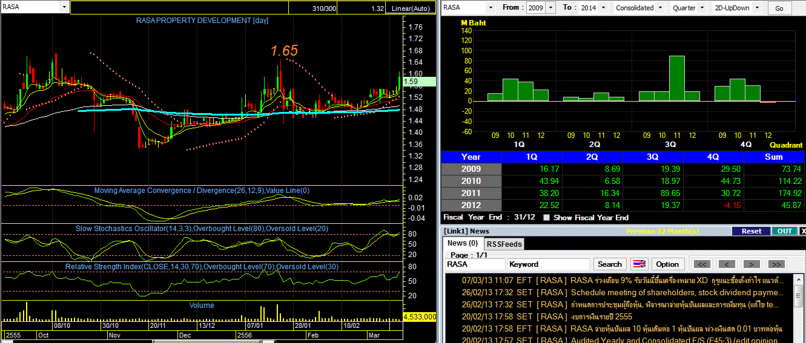Screen dimensions: 806x343
Task: Click the news Search button
Action: click(x=609, y=264)
